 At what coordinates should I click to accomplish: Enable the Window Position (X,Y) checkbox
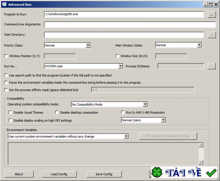pos(6,56)
